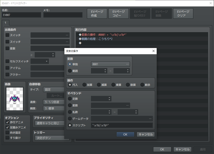214x154 pixels.
Task: Click the メモ note field
Action: point(63,15)
